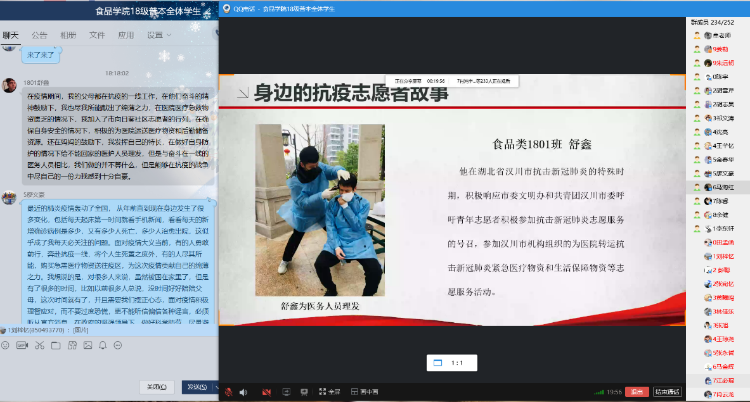Select the scissors screenshot tool
Screen dimensions: 750x402
[x=39, y=345]
